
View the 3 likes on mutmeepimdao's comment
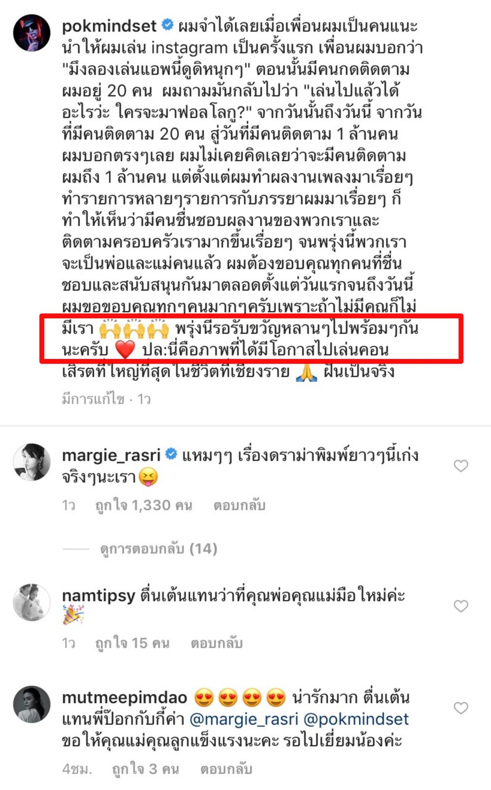145,769
